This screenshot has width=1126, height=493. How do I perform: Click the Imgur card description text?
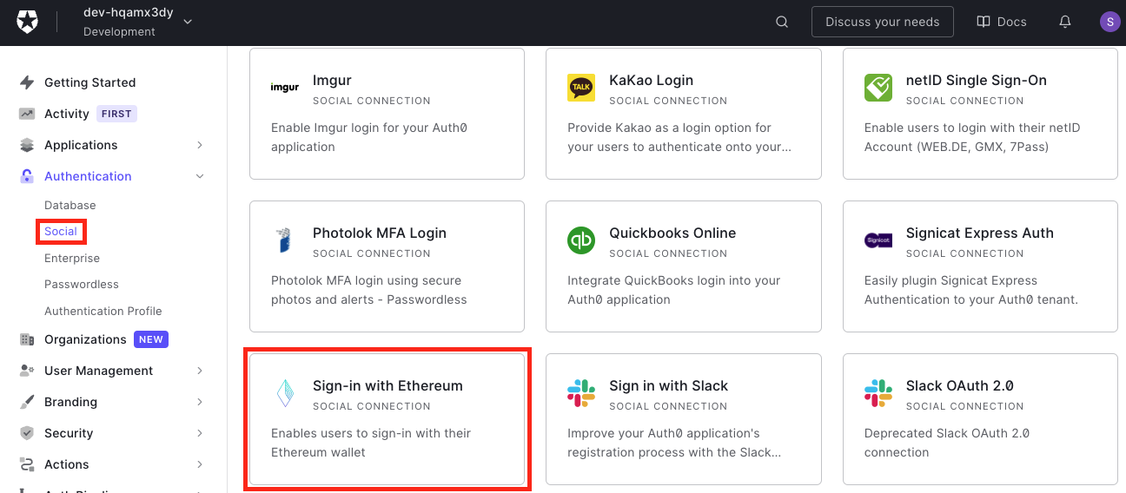(x=370, y=137)
